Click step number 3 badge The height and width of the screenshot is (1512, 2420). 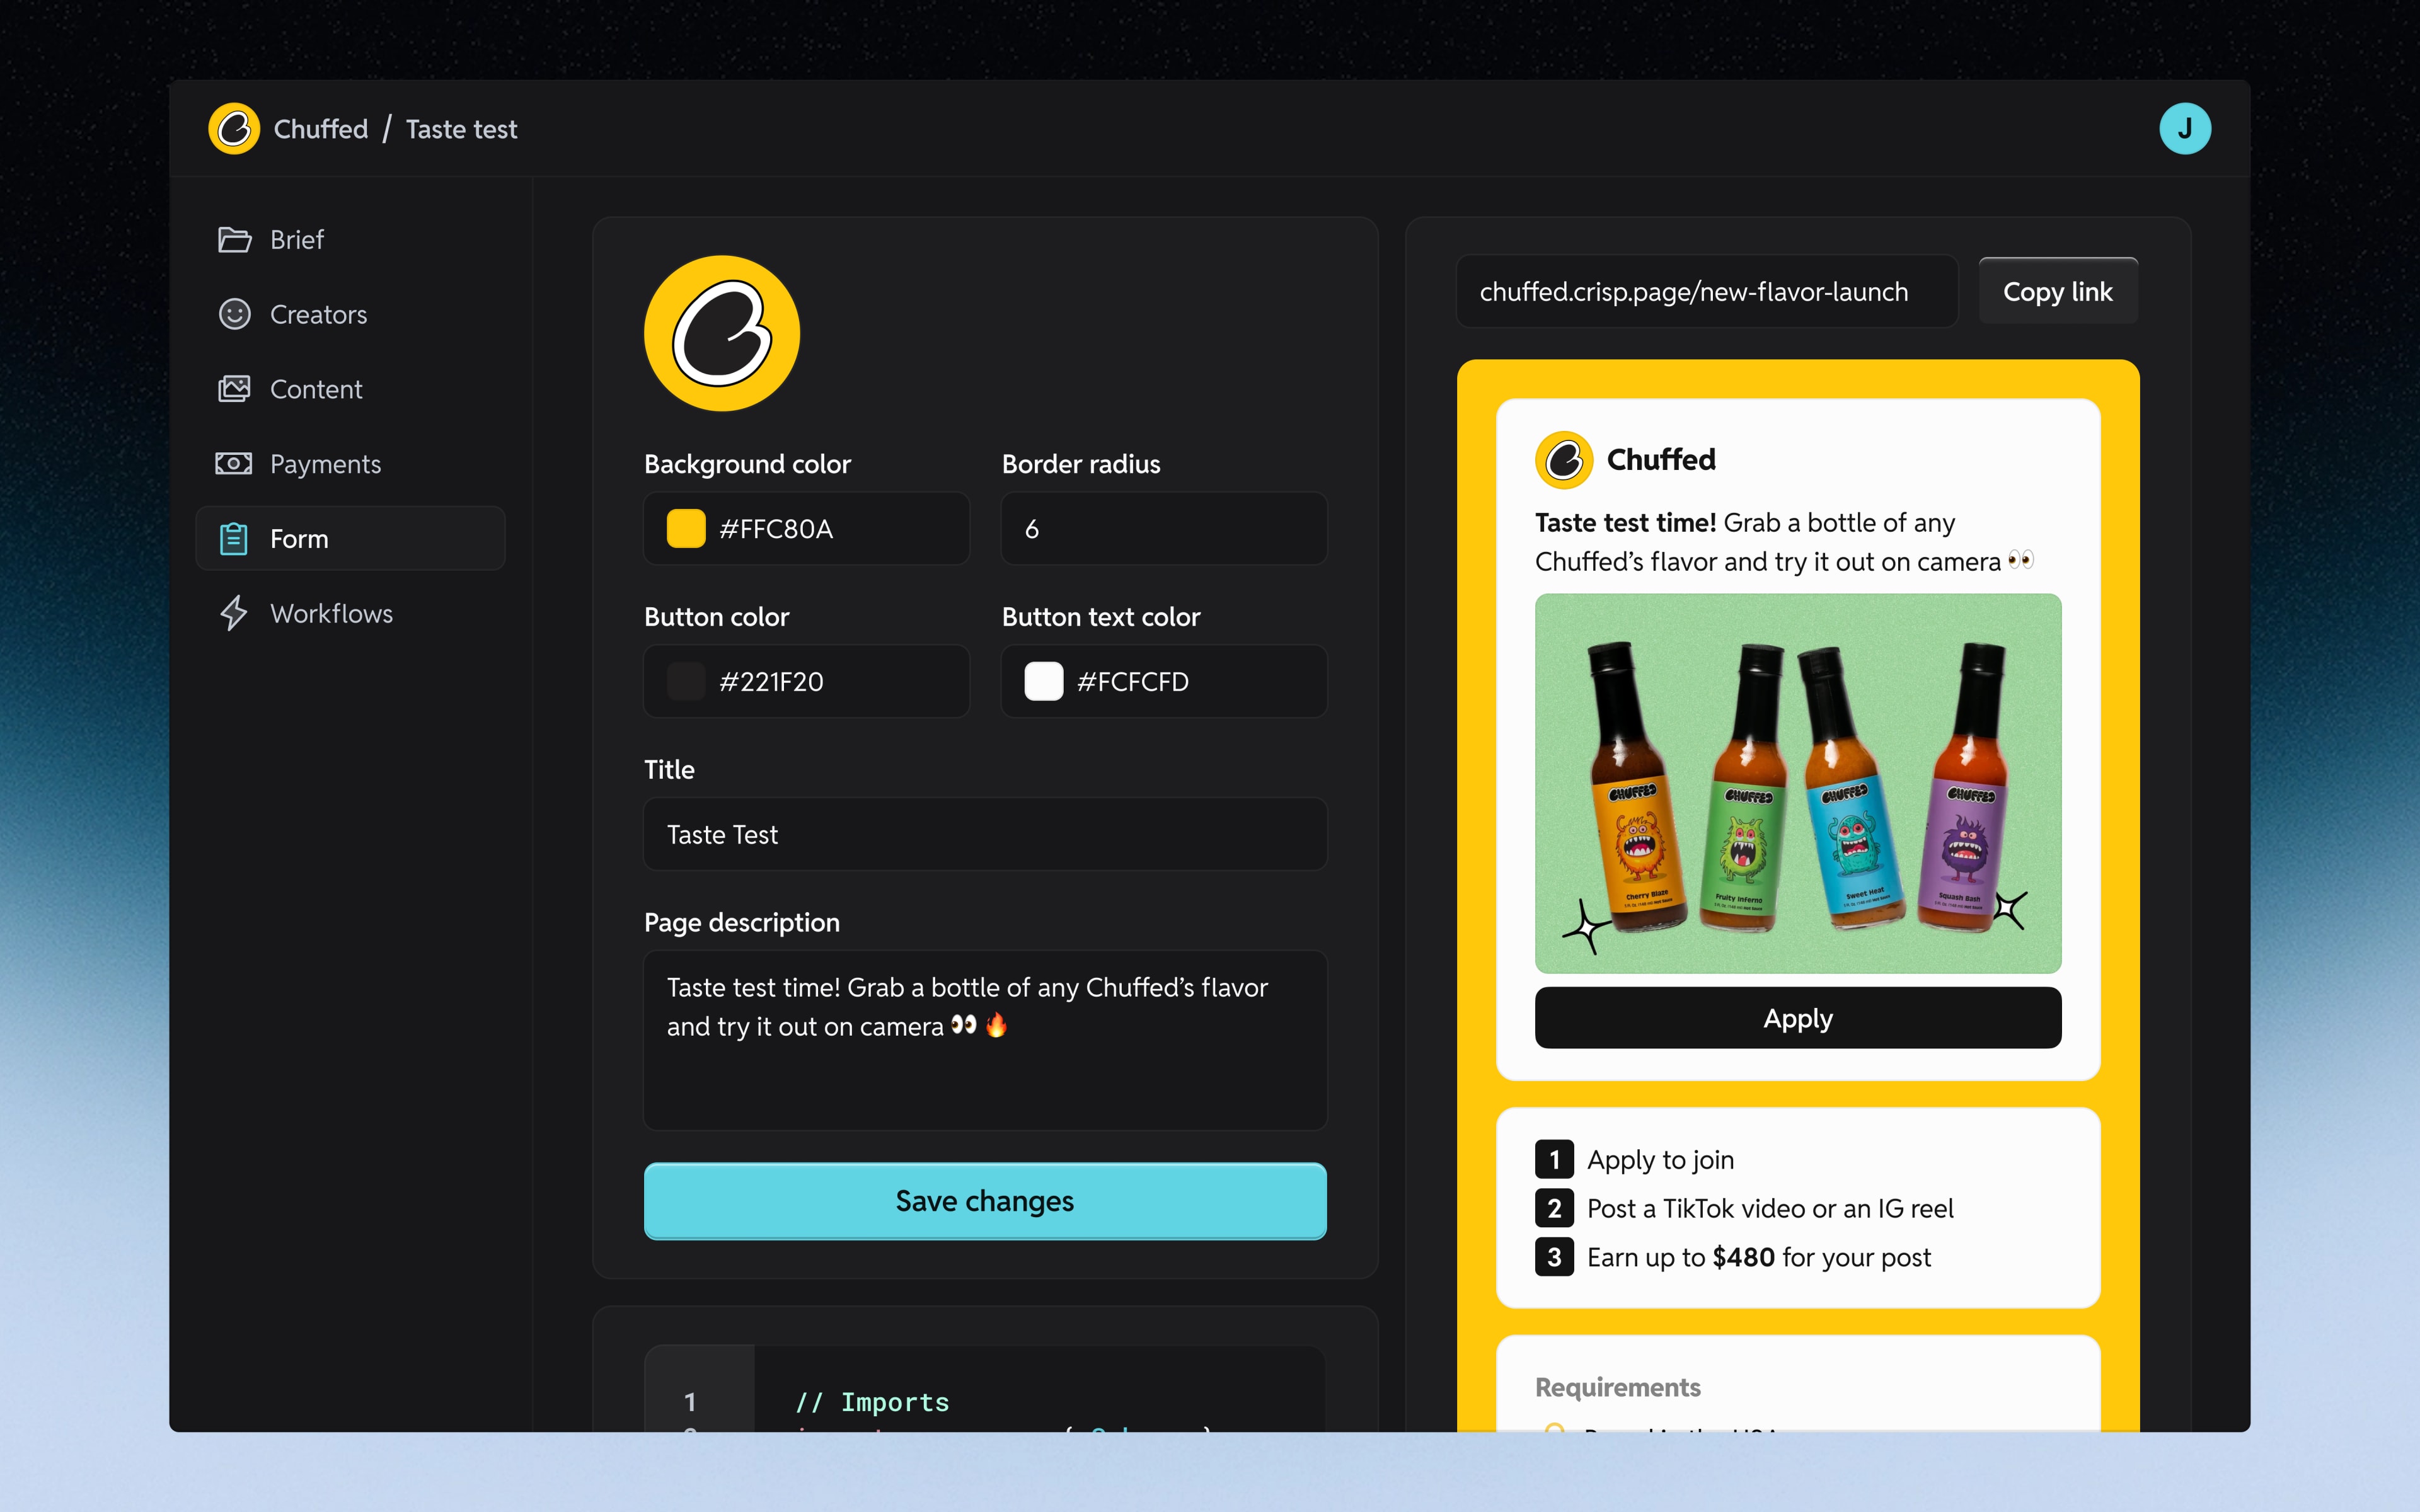point(1554,1258)
